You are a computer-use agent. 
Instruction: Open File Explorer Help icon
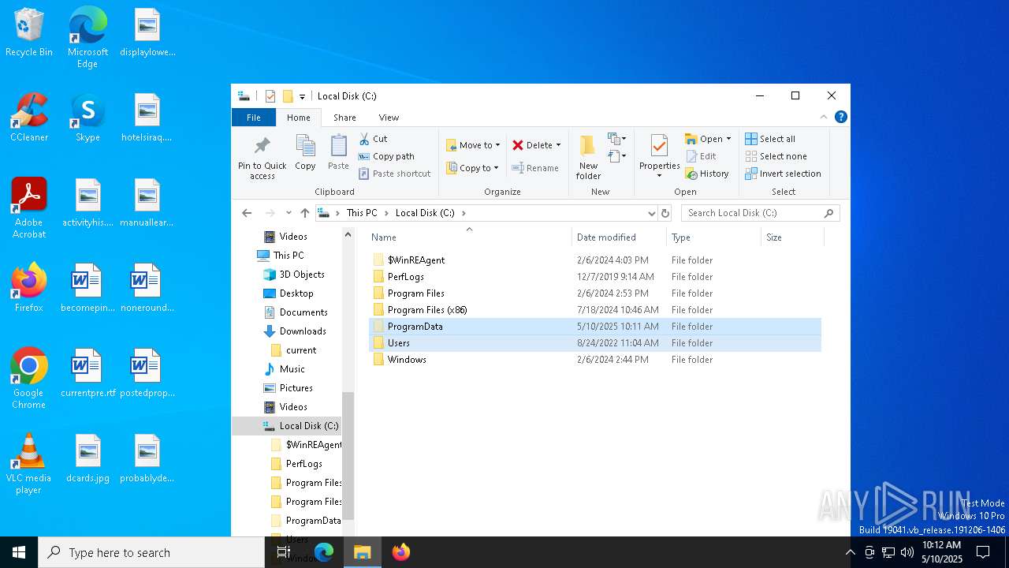point(841,118)
